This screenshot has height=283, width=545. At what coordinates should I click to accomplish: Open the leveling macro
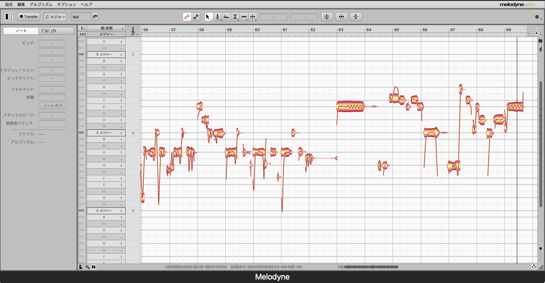coord(356,17)
